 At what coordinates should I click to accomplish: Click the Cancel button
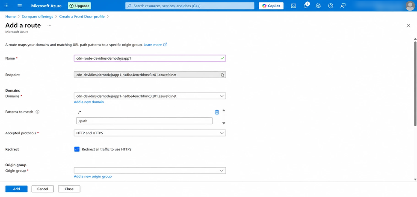42,189
